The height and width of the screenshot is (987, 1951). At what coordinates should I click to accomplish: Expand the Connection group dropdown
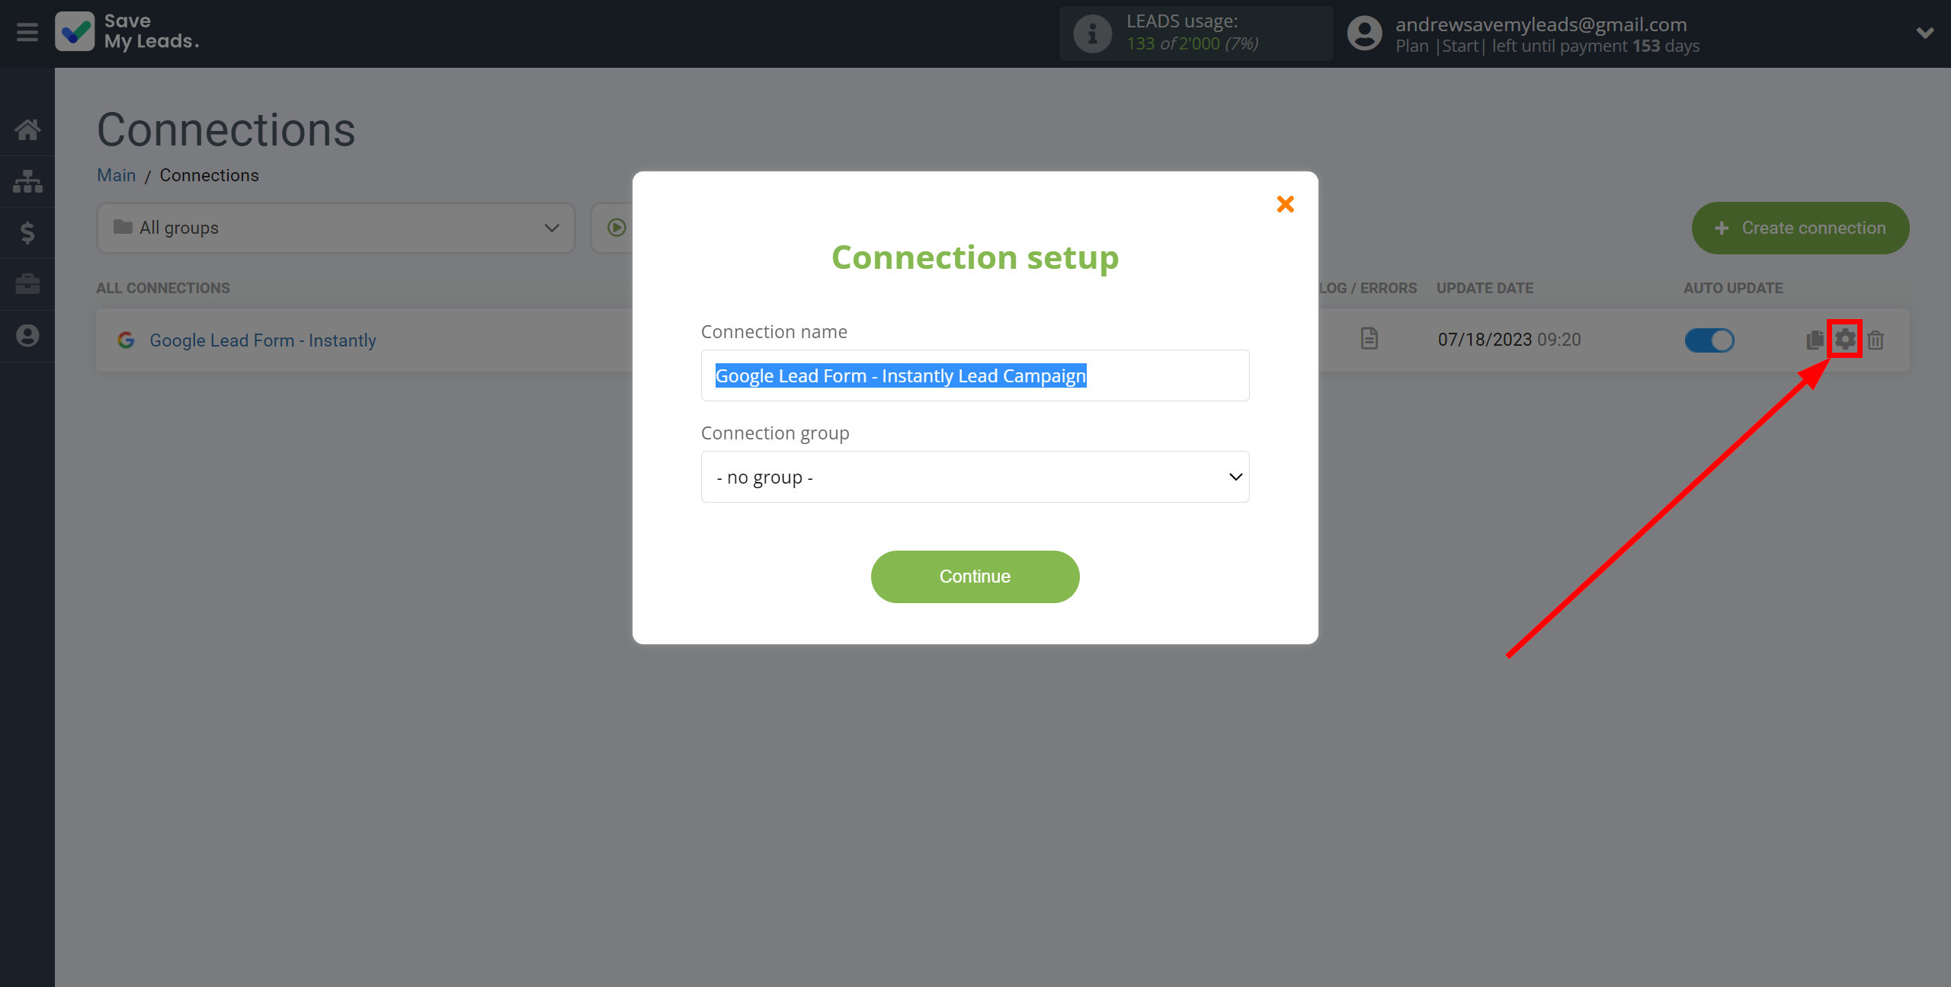tap(975, 478)
